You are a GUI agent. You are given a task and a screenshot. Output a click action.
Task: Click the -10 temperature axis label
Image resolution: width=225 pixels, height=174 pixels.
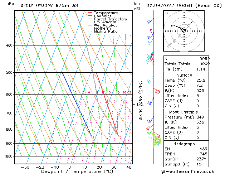pyautogui.click(x=55, y=167)
